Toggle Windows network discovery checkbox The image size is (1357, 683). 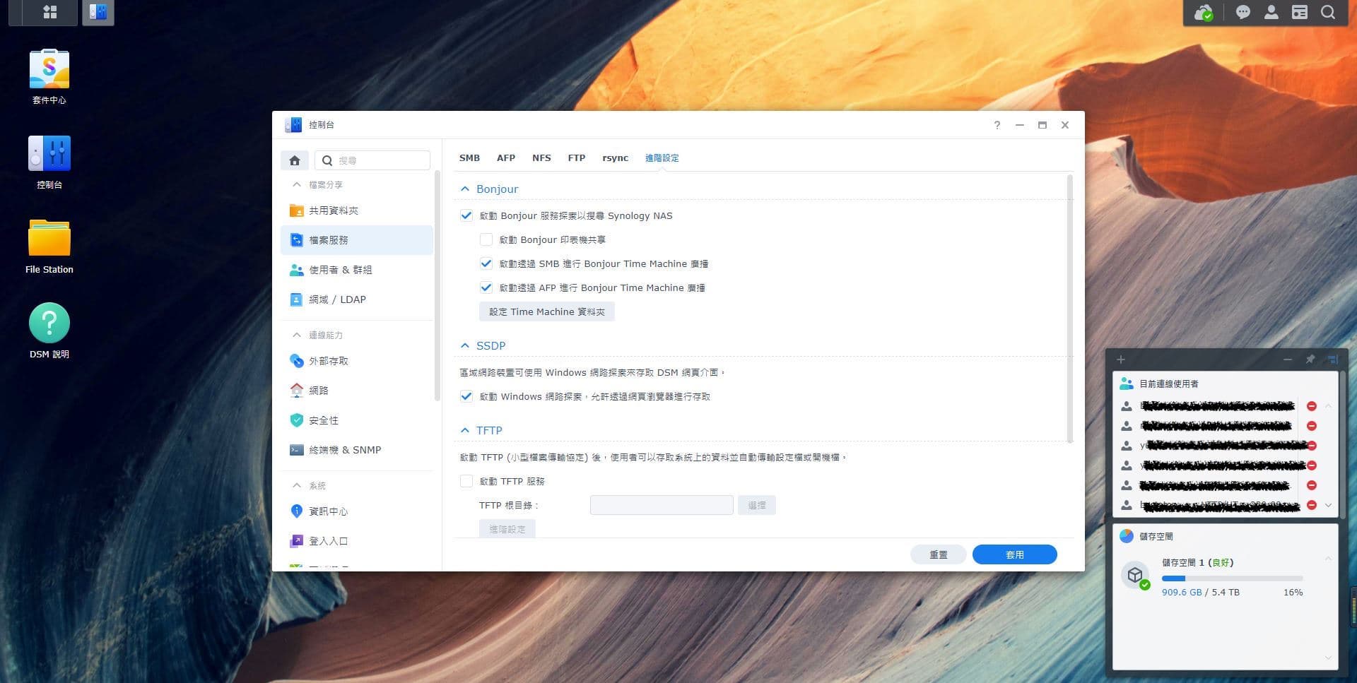coord(466,397)
